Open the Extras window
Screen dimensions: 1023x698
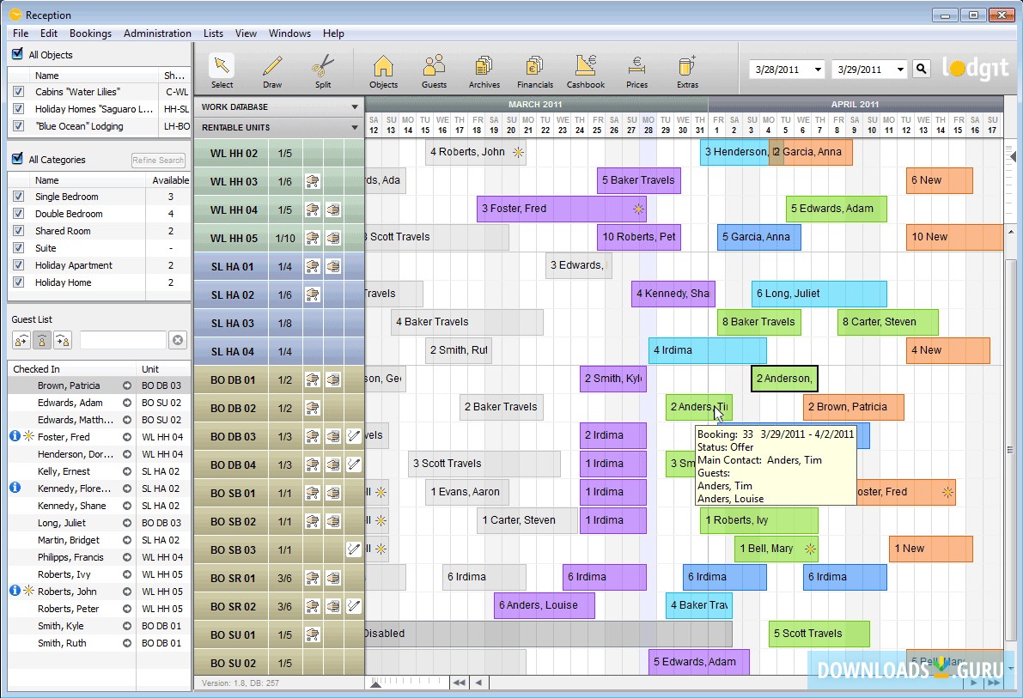(687, 69)
